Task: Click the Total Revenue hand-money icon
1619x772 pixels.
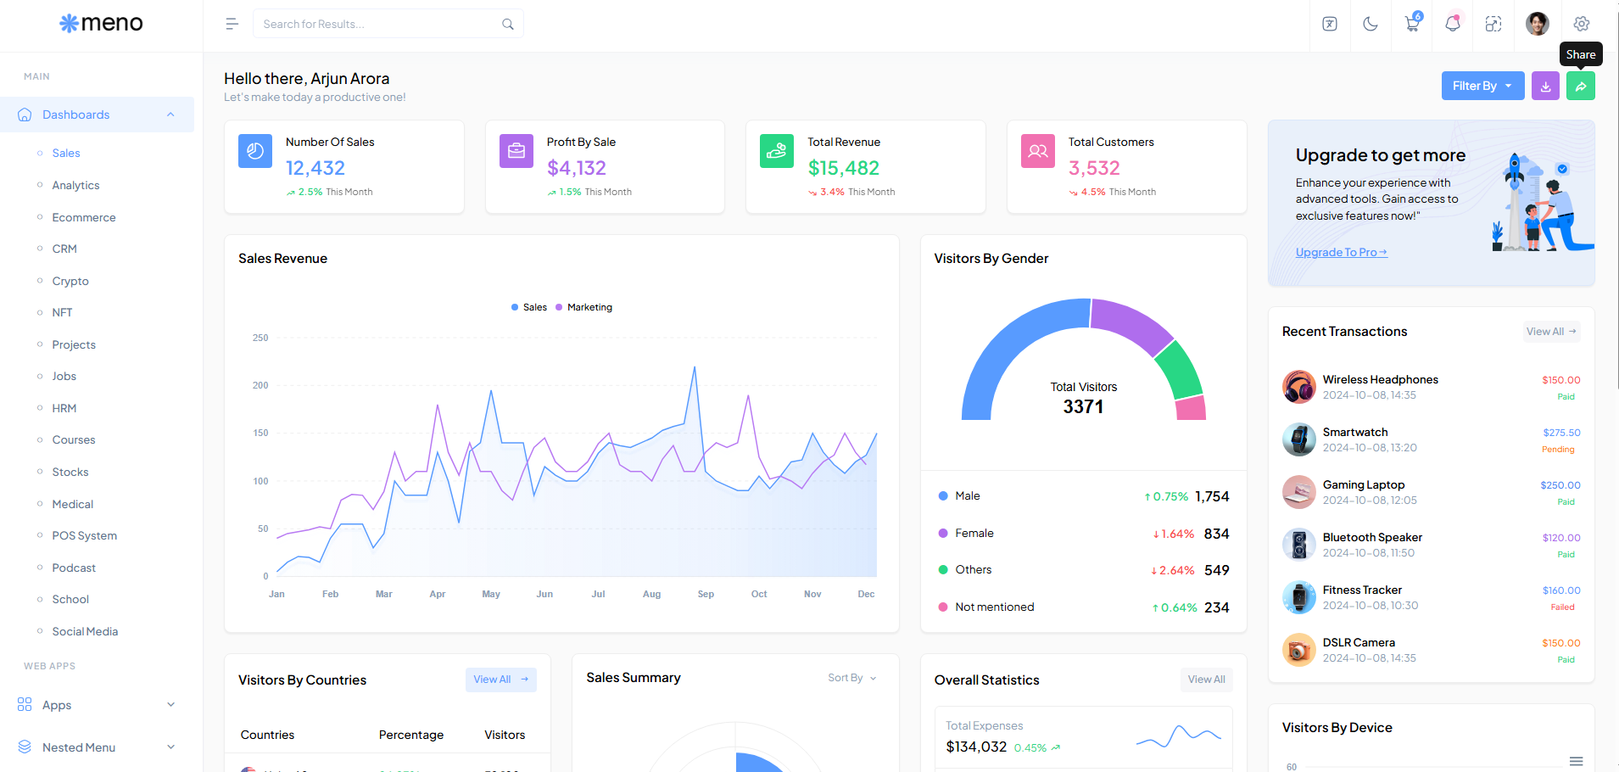Action: 777,151
